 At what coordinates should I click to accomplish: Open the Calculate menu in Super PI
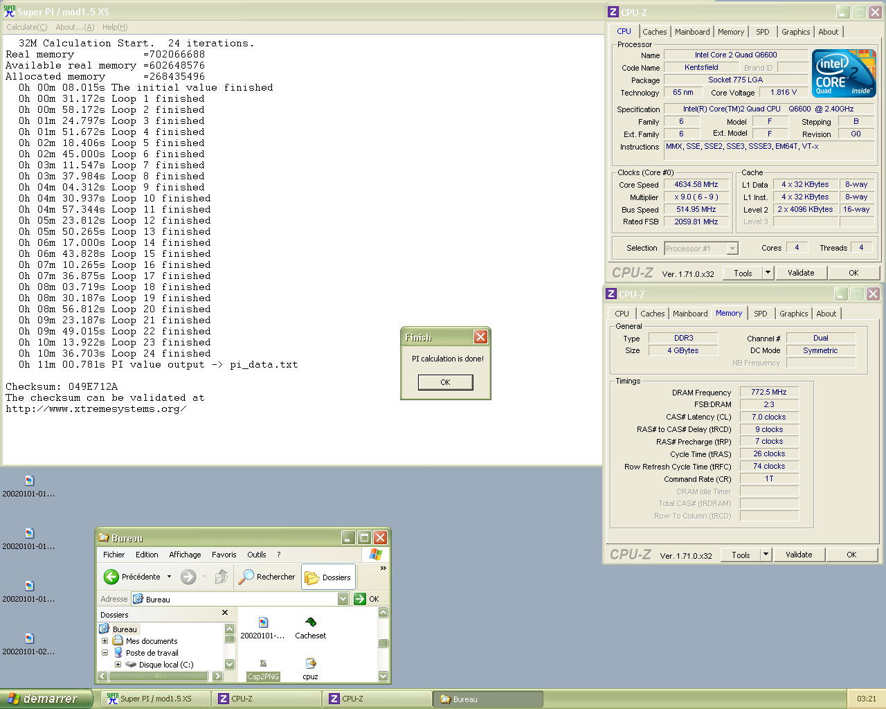pyautogui.click(x=27, y=27)
